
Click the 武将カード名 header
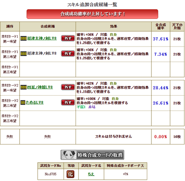tap(91, 166)
